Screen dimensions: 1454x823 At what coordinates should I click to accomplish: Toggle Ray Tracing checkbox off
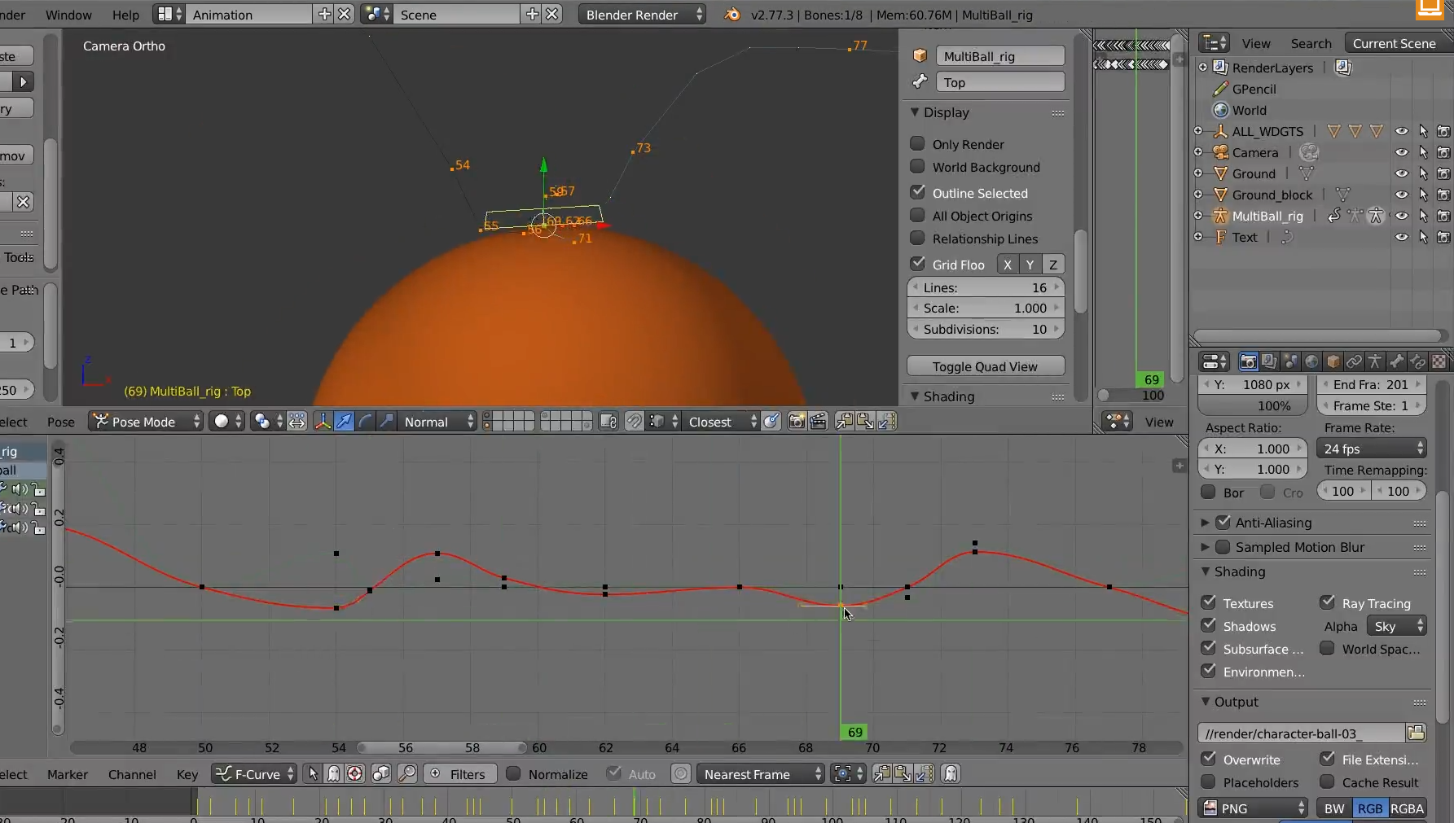(1328, 602)
